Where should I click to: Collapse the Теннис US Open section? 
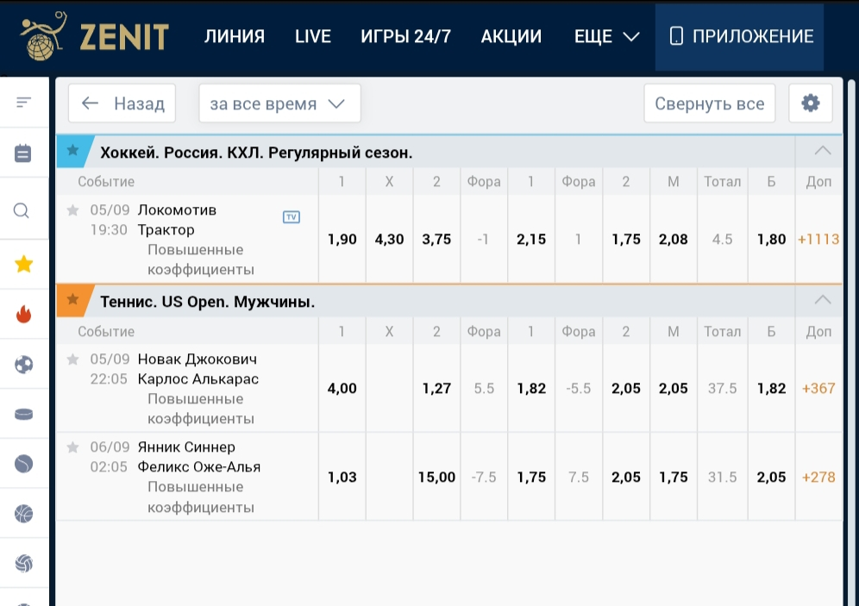[823, 301]
